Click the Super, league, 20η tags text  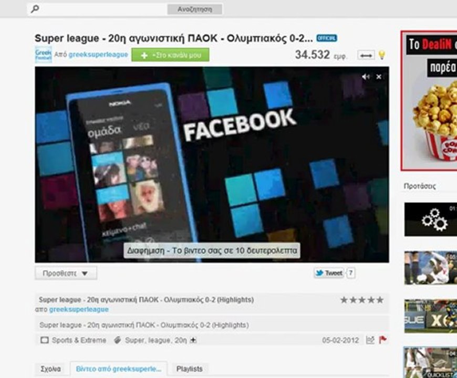point(156,340)
